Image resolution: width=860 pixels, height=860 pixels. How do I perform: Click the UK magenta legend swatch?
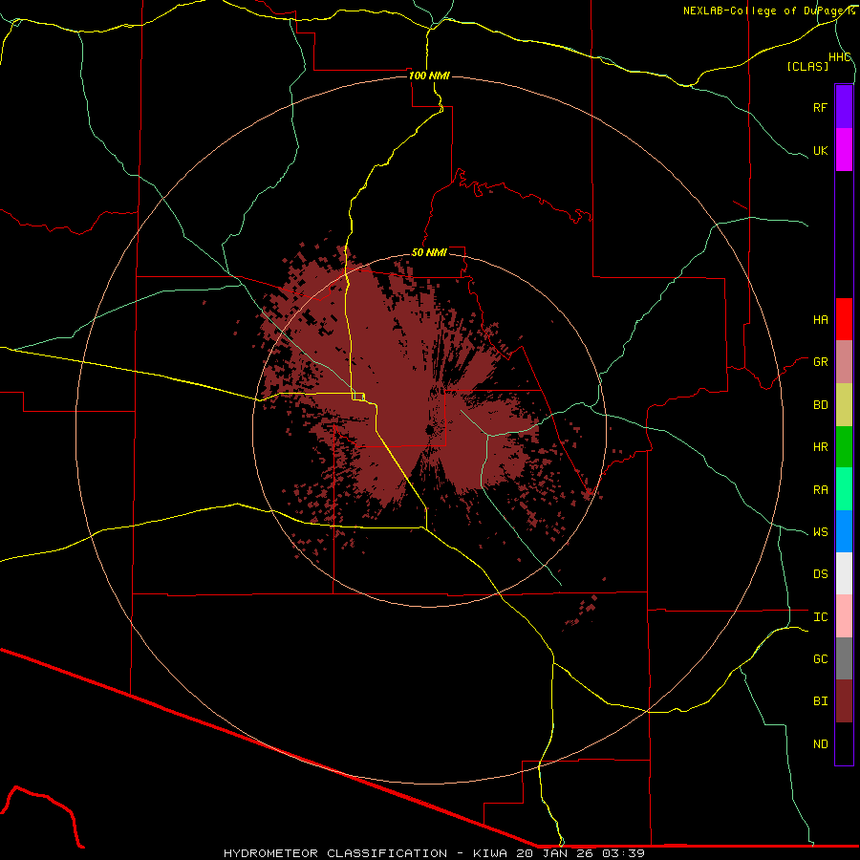pyautogui.click(x=844, y=150)
